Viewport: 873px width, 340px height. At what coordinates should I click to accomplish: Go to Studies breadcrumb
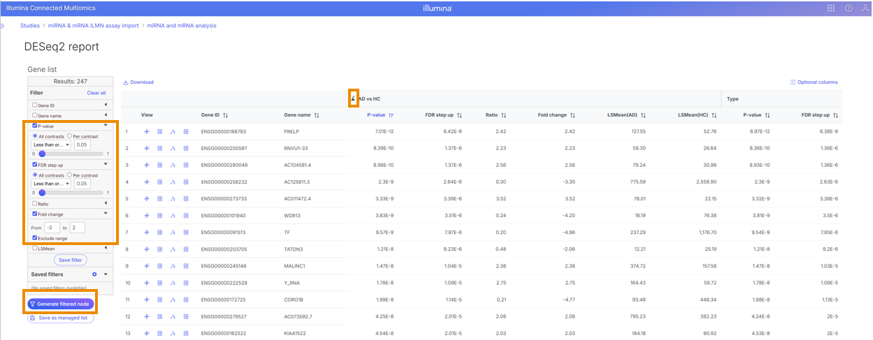29,26
